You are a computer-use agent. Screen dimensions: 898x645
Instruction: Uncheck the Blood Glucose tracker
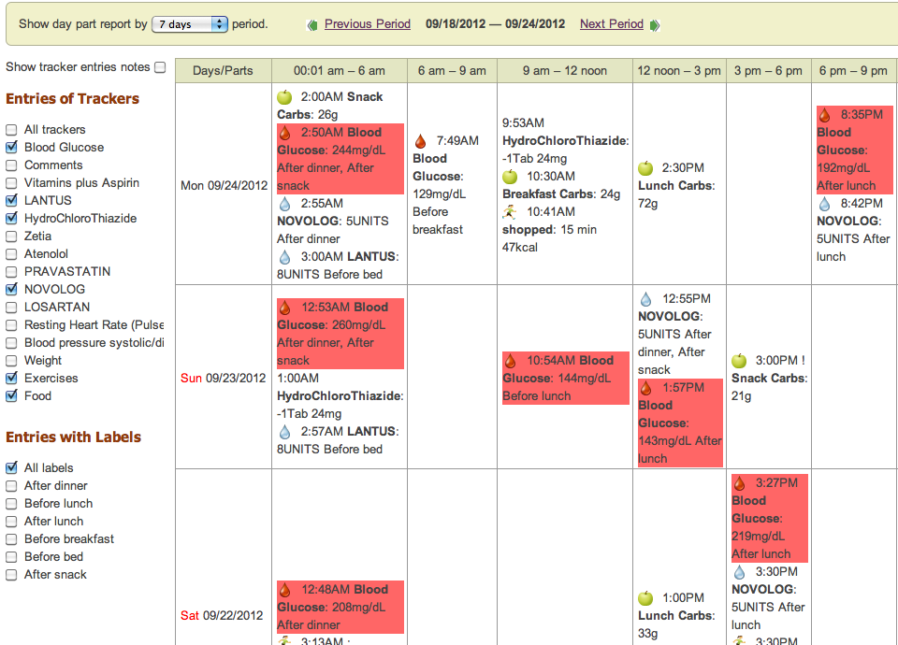(11, 148)
